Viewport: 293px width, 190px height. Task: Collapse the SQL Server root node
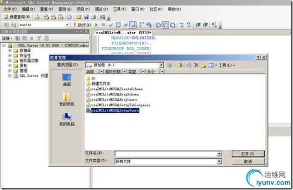tap(4, 45)
